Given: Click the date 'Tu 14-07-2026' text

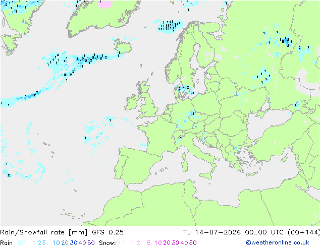Looking at the screenshot, I should (211, 232).
